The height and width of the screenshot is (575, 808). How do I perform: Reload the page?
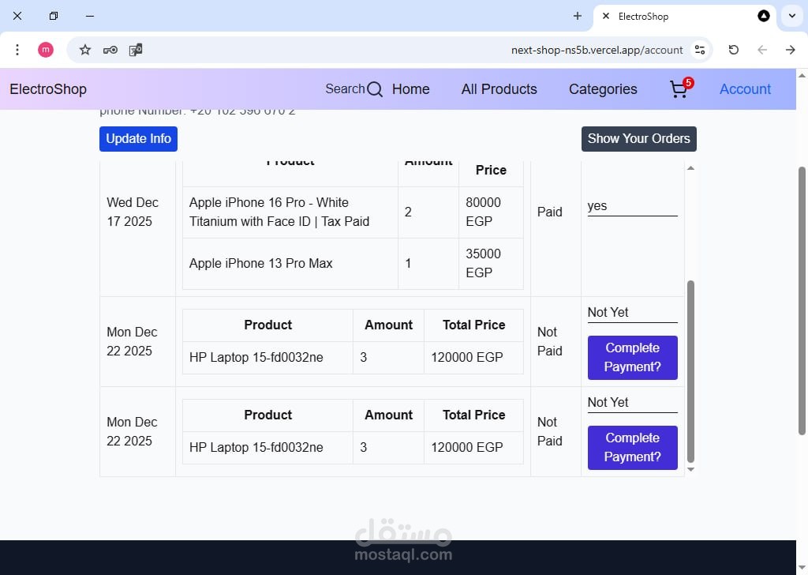[733, 50]
